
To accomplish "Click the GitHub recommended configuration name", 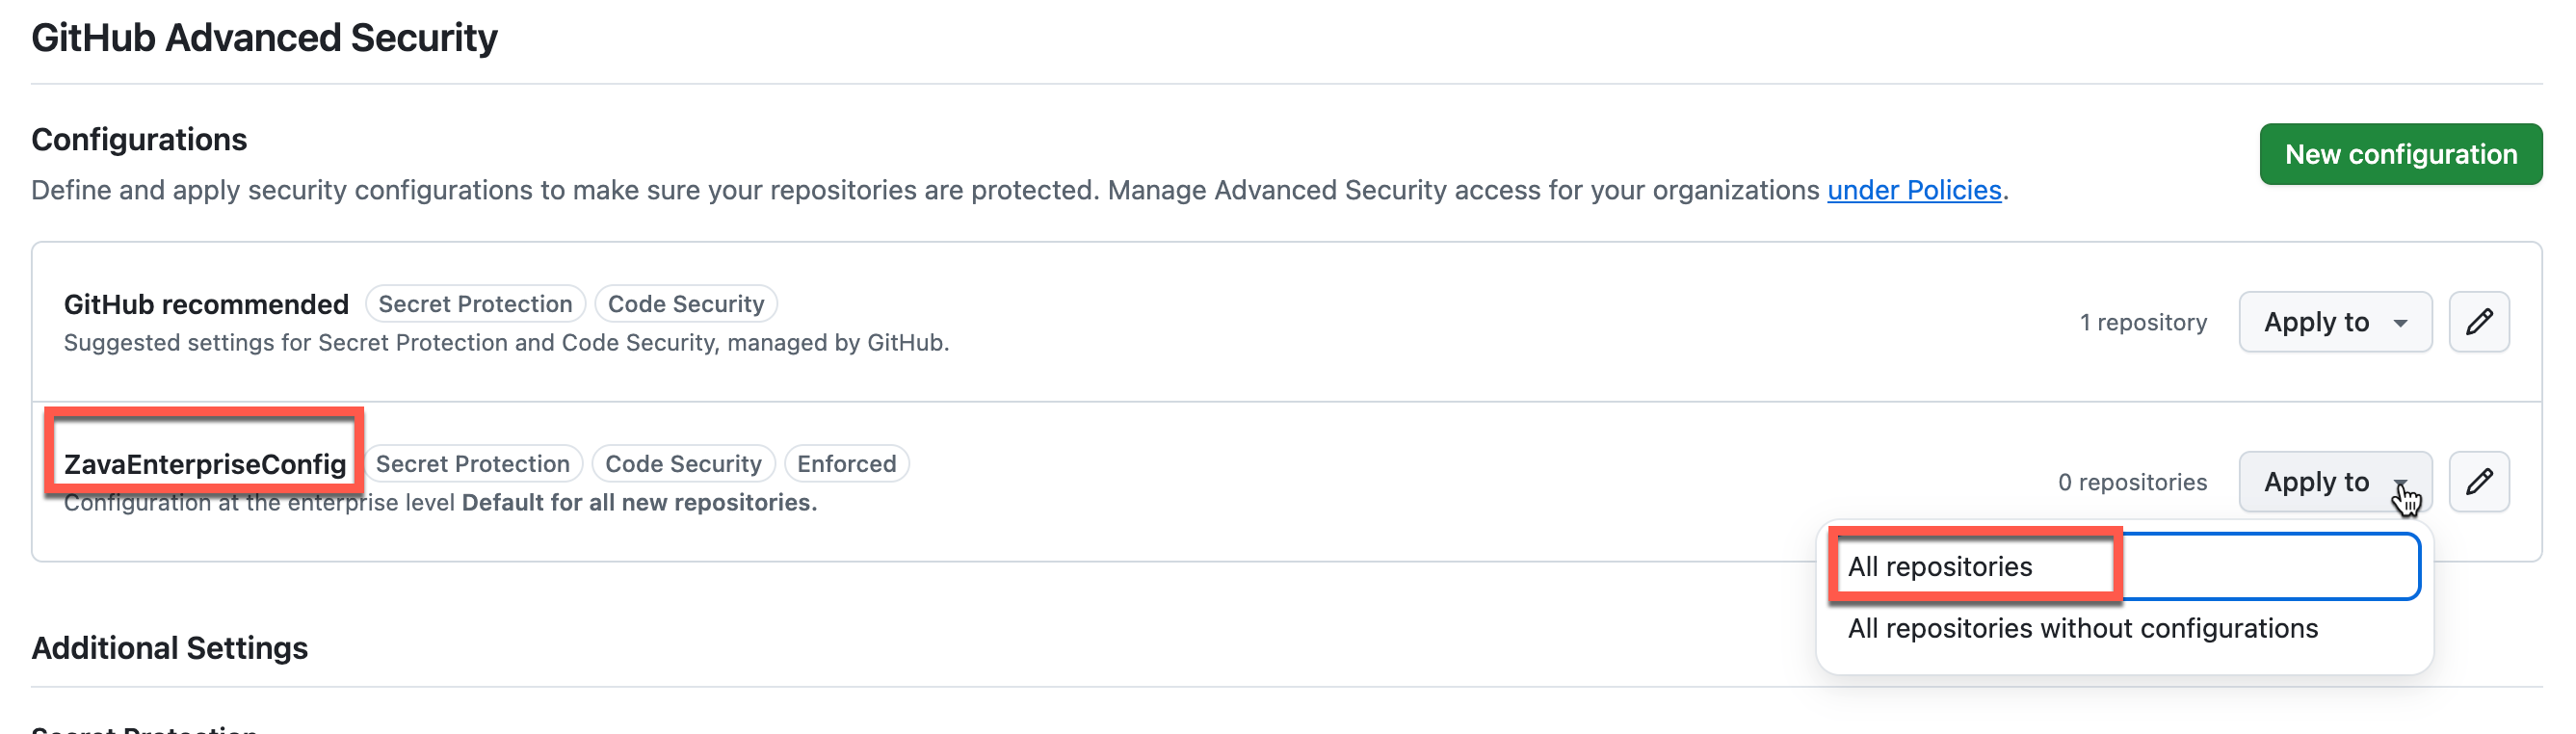I will [x=205, y=304].
